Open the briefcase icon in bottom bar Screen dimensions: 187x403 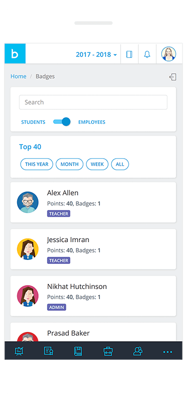click(x=108, y=351)
